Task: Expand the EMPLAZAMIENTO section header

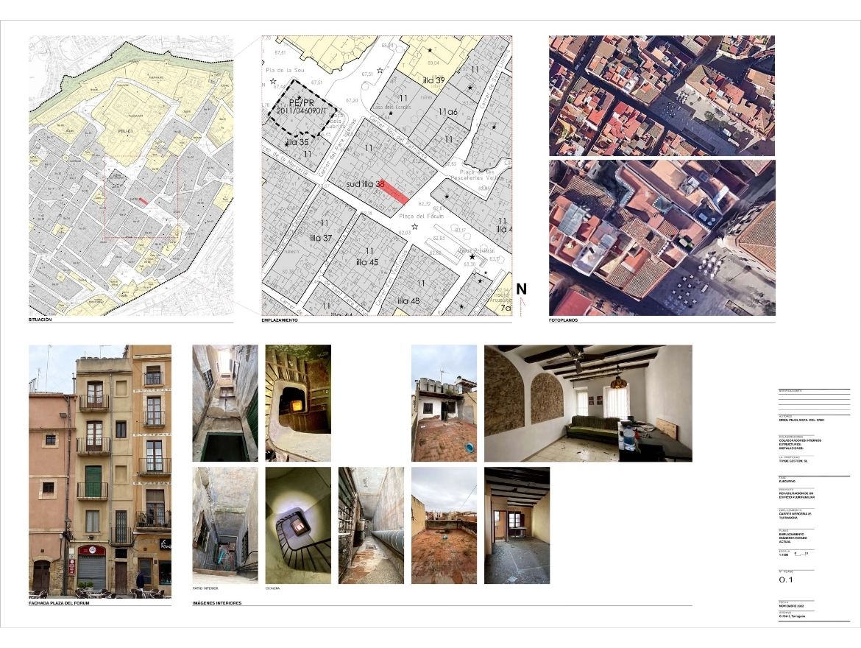Action: pyautogui.click(x=278, y=320)
